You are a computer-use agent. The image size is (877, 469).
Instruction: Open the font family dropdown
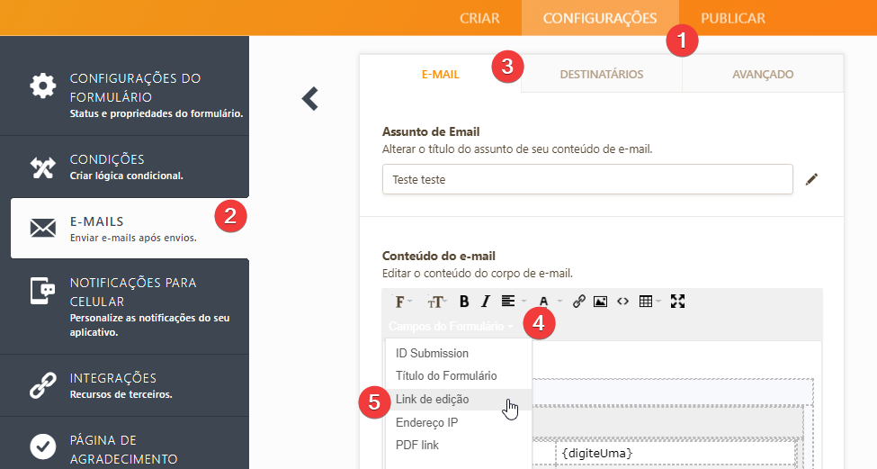pos(404,302)
